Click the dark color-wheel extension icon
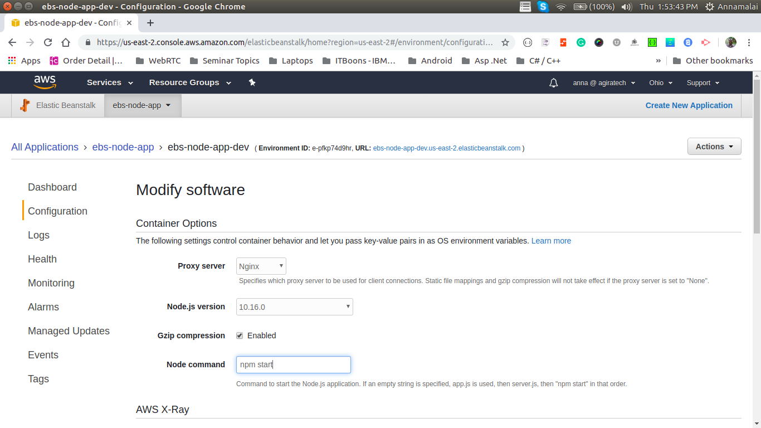The height and width of the screenshot is (428, 761). (x=599, y=42)
